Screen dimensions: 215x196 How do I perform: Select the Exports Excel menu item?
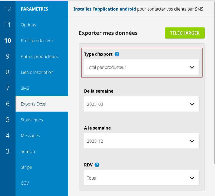tap(33, 104)
